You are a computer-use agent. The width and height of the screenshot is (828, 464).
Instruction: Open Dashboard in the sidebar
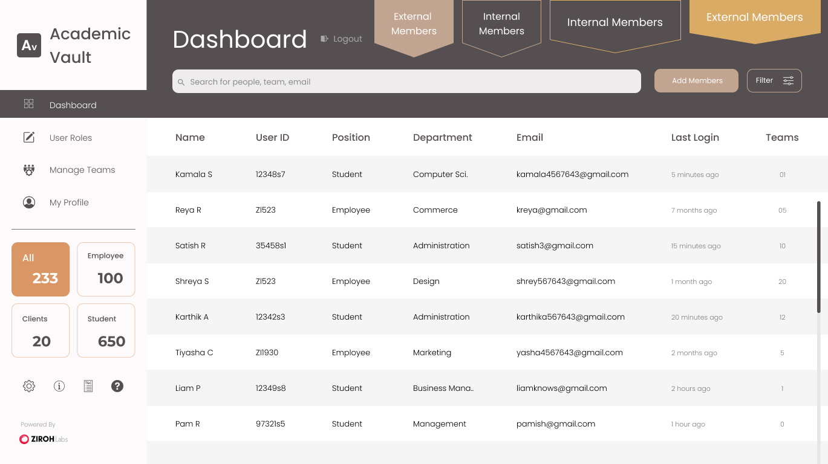pyautogui.click(x=73, y=104)
